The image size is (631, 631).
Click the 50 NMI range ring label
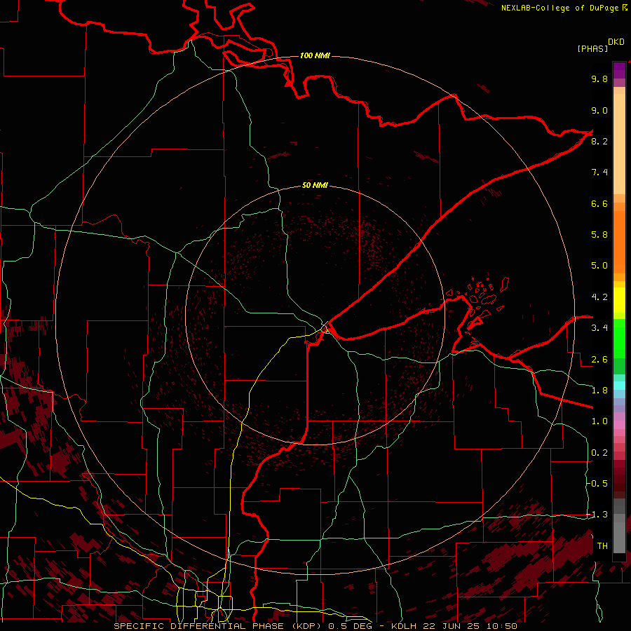click(315, 185)
